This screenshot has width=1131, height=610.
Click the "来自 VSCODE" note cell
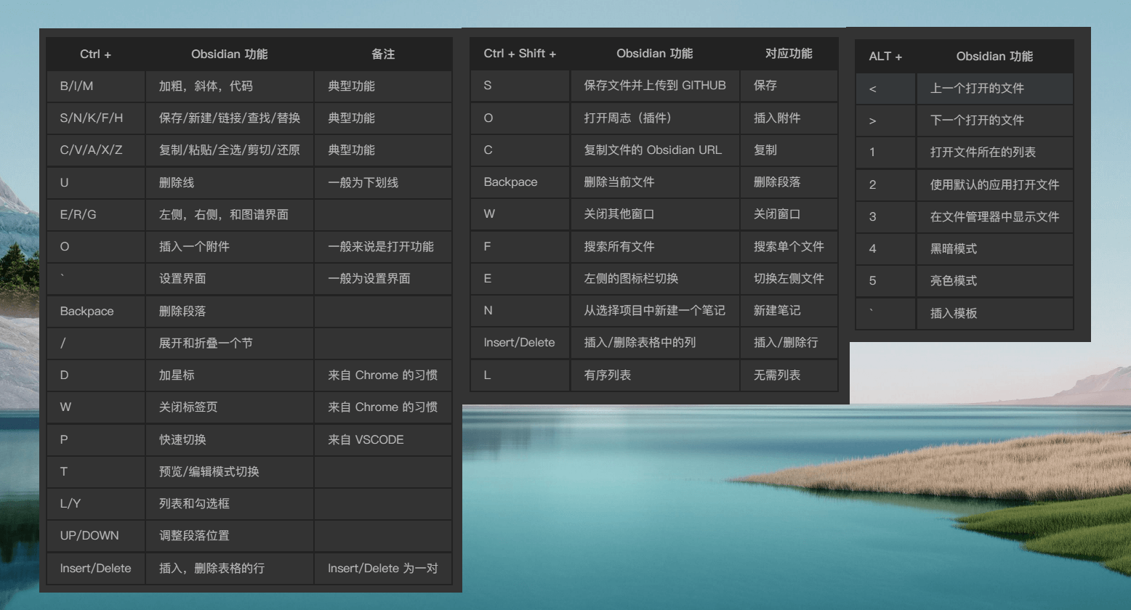coord(366,439)
